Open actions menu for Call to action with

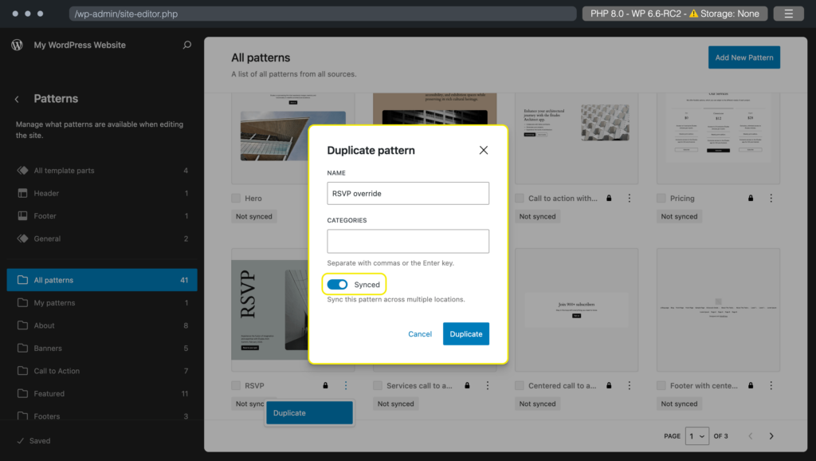630,198
